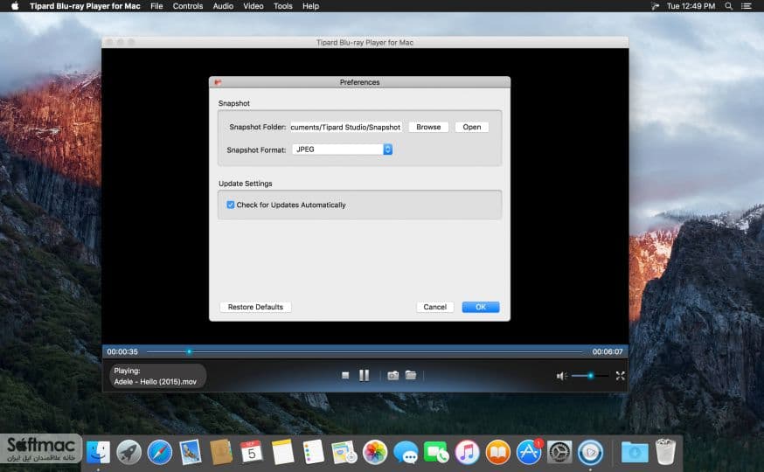Open System Preferences from the Dock
Screen dimensions: 764x472
click(x=559, y=452)
